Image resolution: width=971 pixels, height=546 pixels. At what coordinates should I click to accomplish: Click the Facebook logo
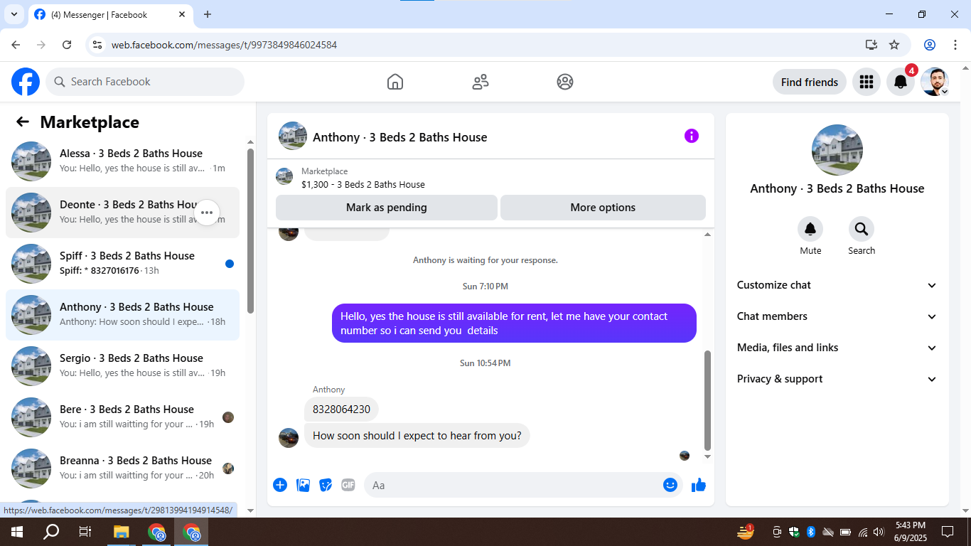tap(26, 82)
